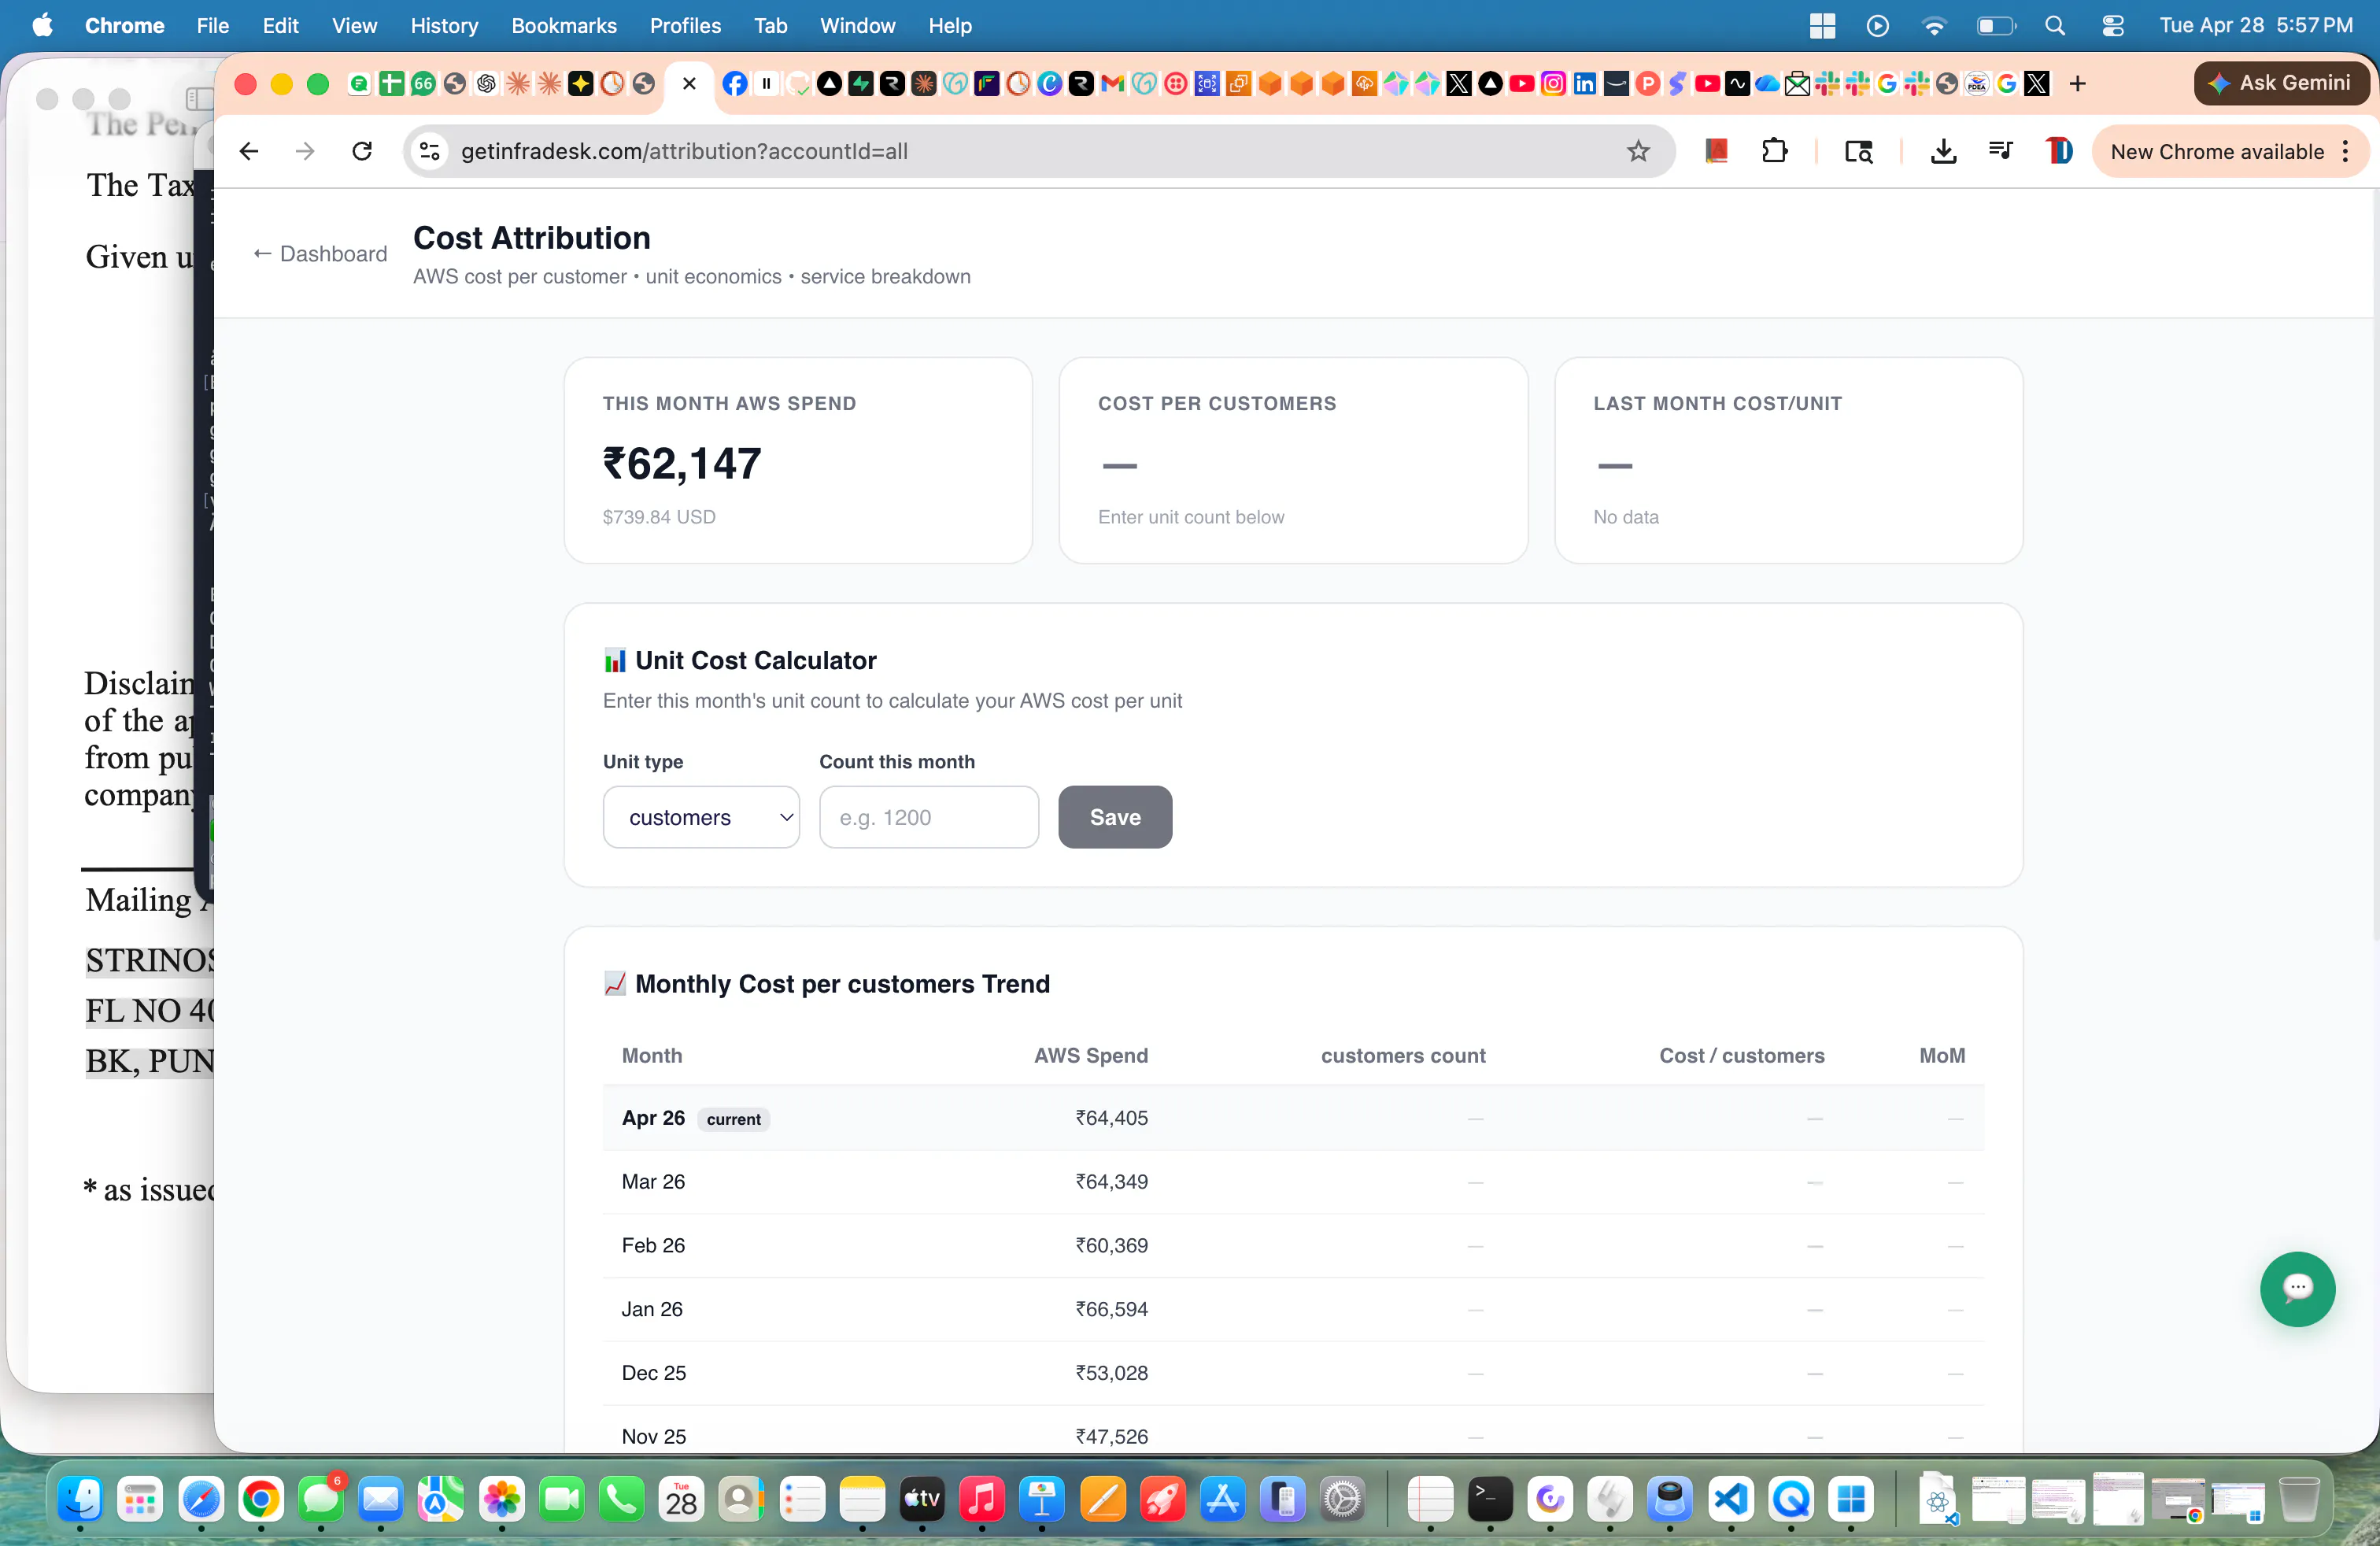Switch to the LinkedIn tab

coord(1584,84)
